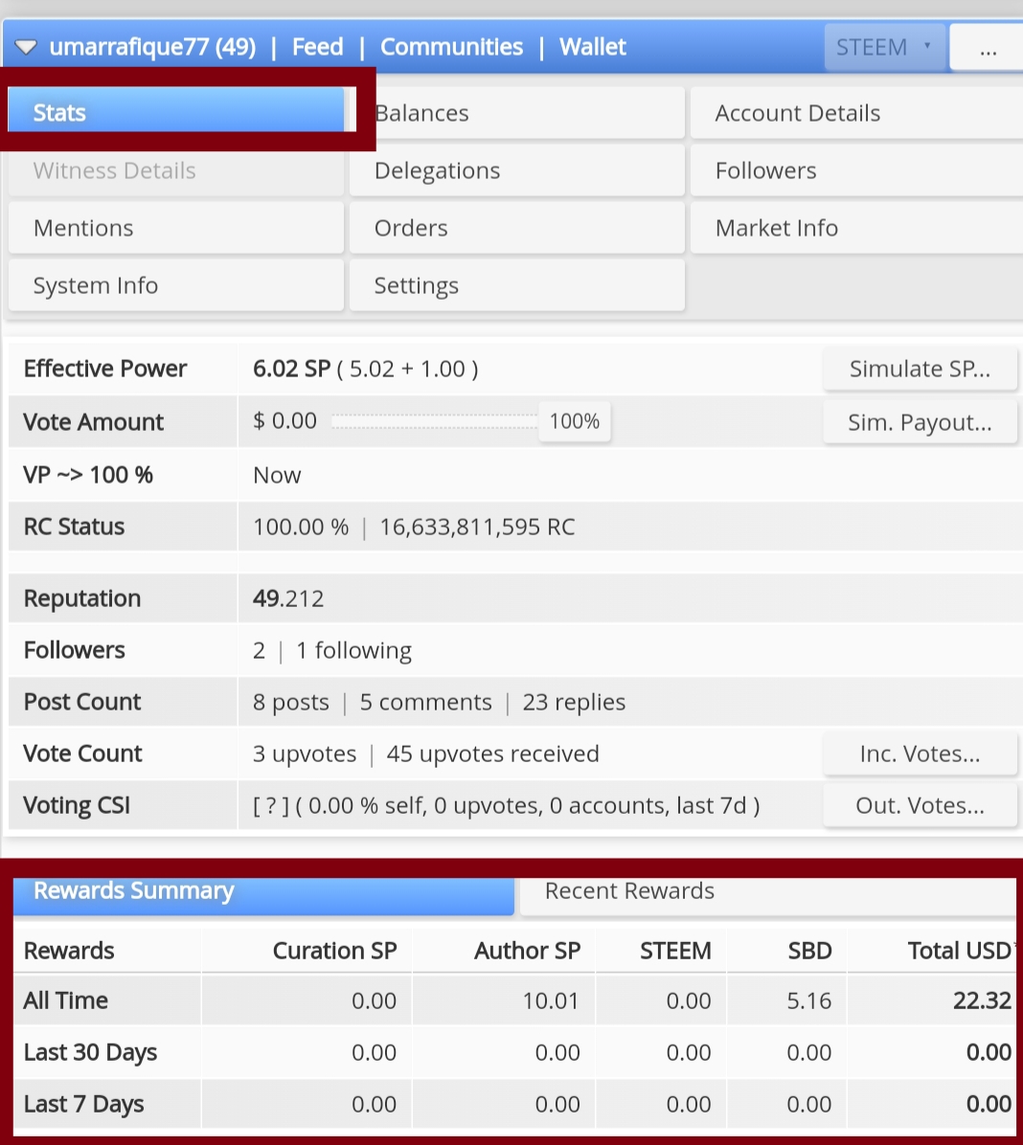This screenshot has width=1023, height=1145.
Task: Click the $ 0.00 vote amount value
Action: [x=285, y=421]
